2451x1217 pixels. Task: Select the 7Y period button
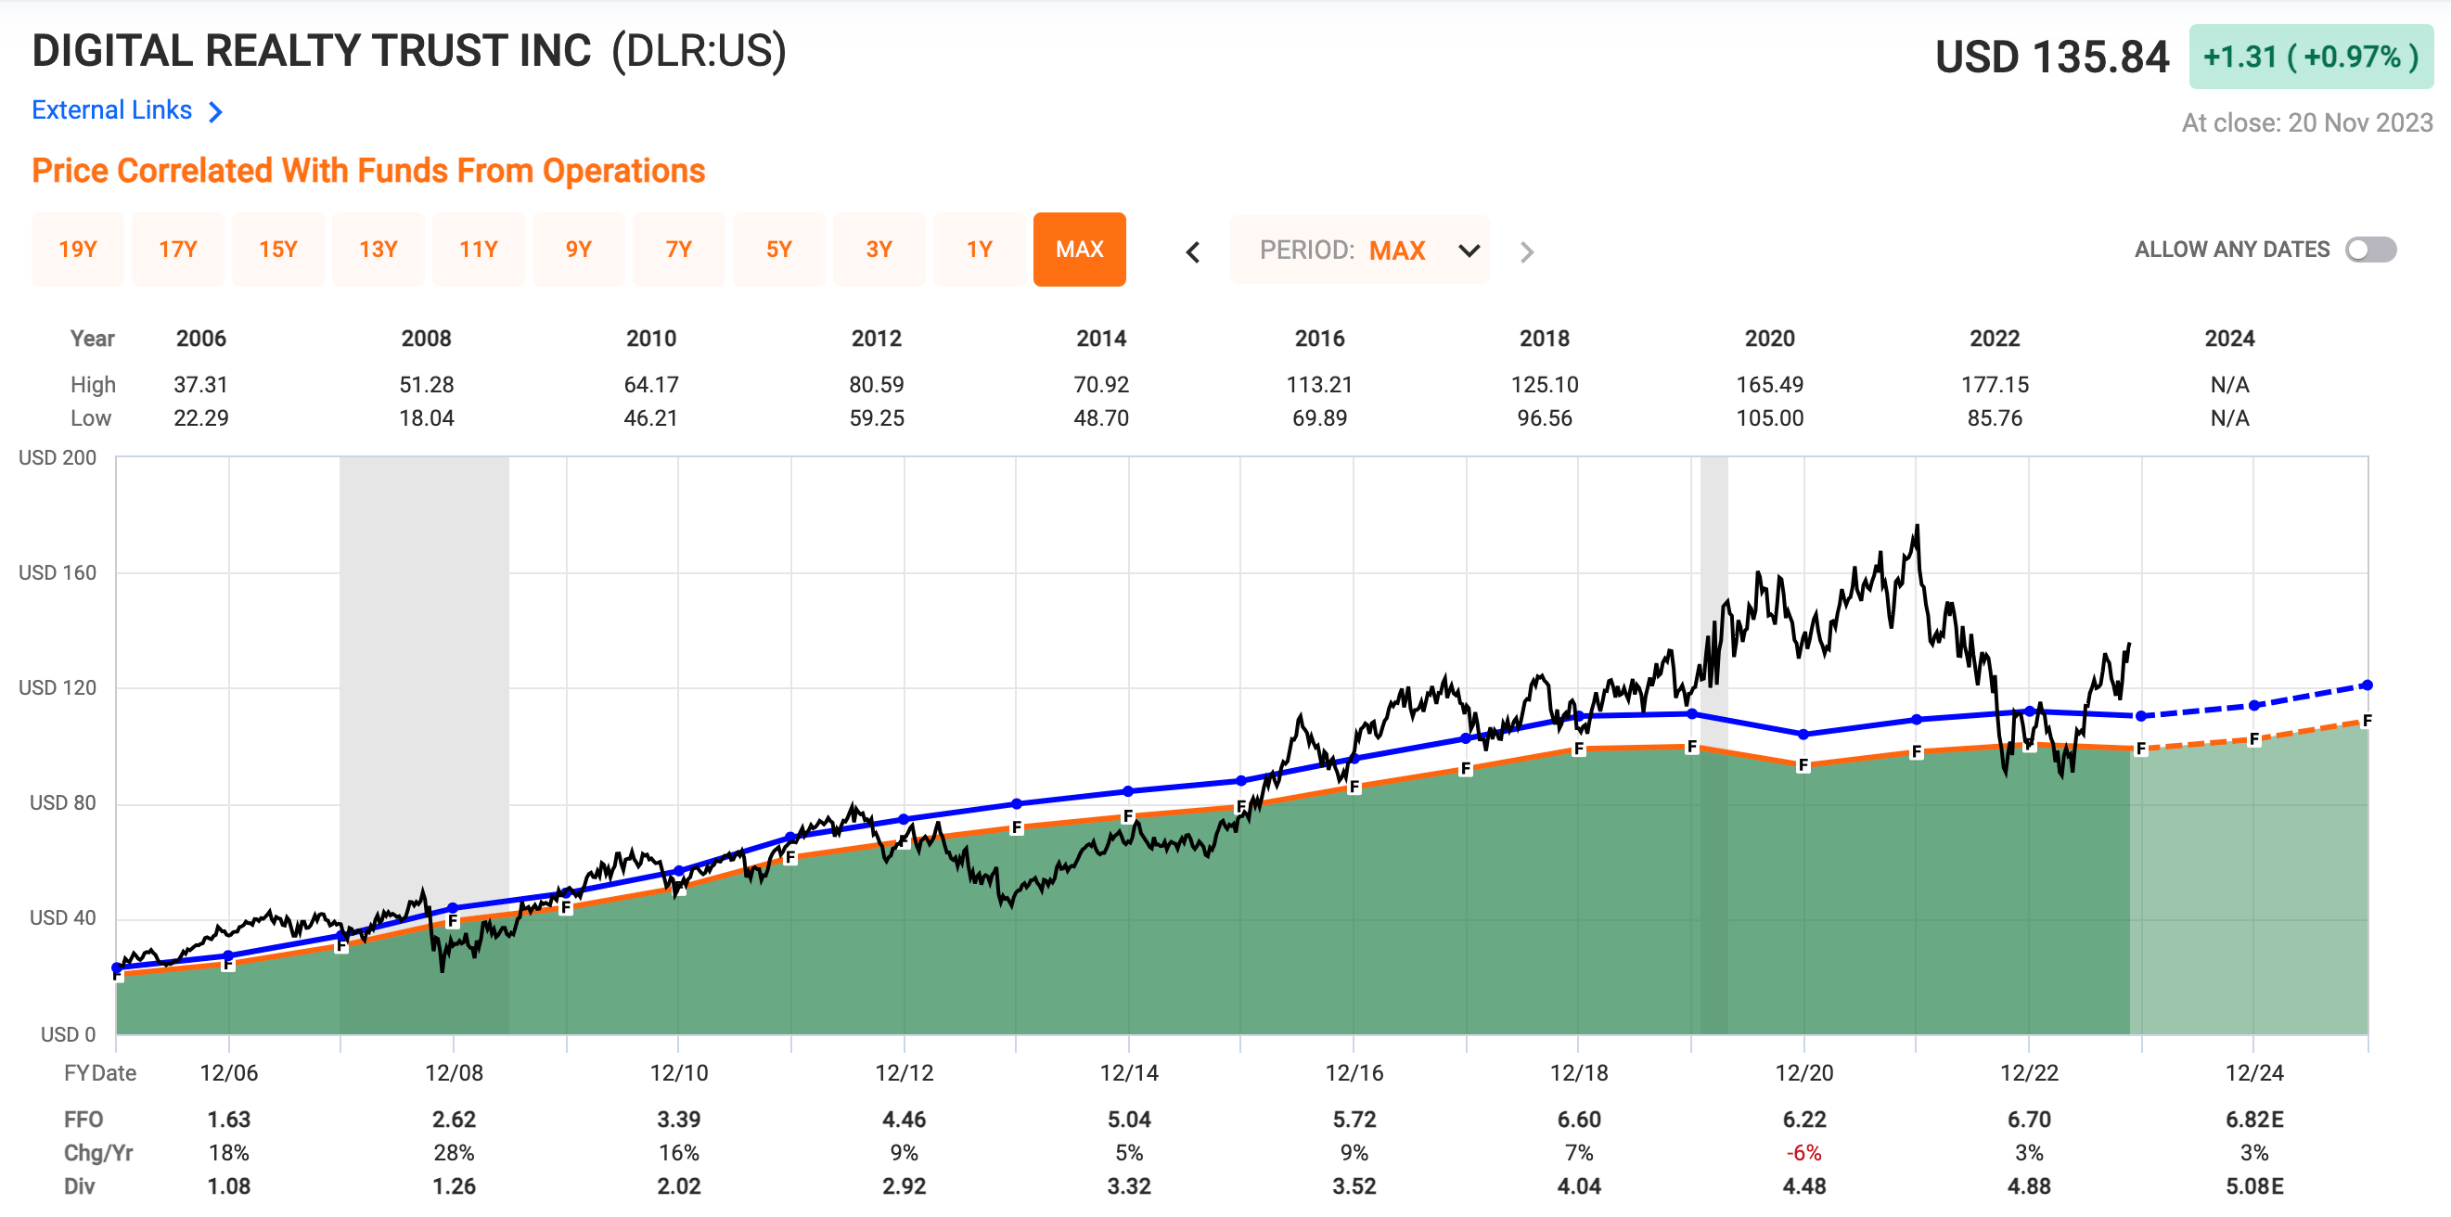[x=679, y=250]
